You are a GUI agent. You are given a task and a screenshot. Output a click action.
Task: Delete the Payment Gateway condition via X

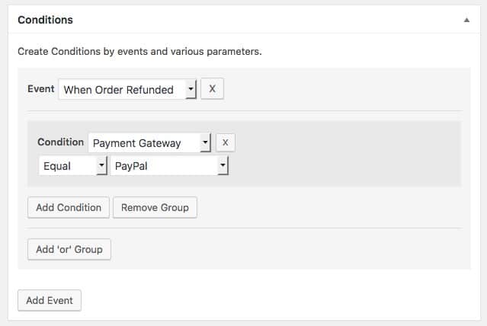click(226, 142)
